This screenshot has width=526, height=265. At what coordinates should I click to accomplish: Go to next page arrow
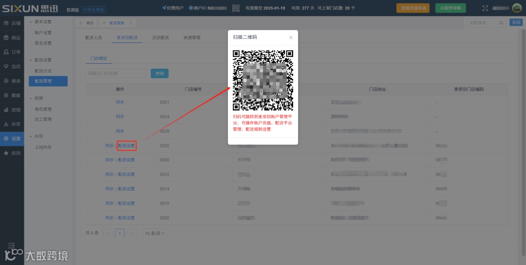coord(131,233)
